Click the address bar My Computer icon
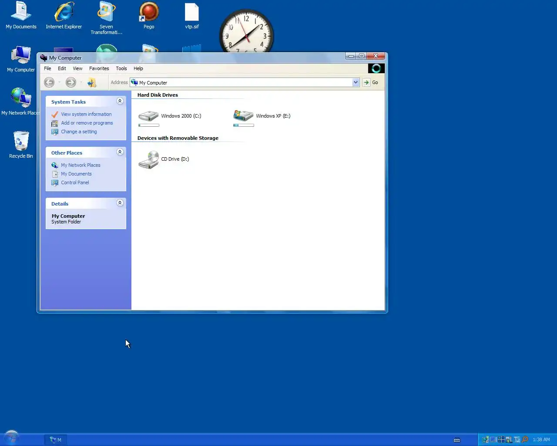 coord(134,82)
